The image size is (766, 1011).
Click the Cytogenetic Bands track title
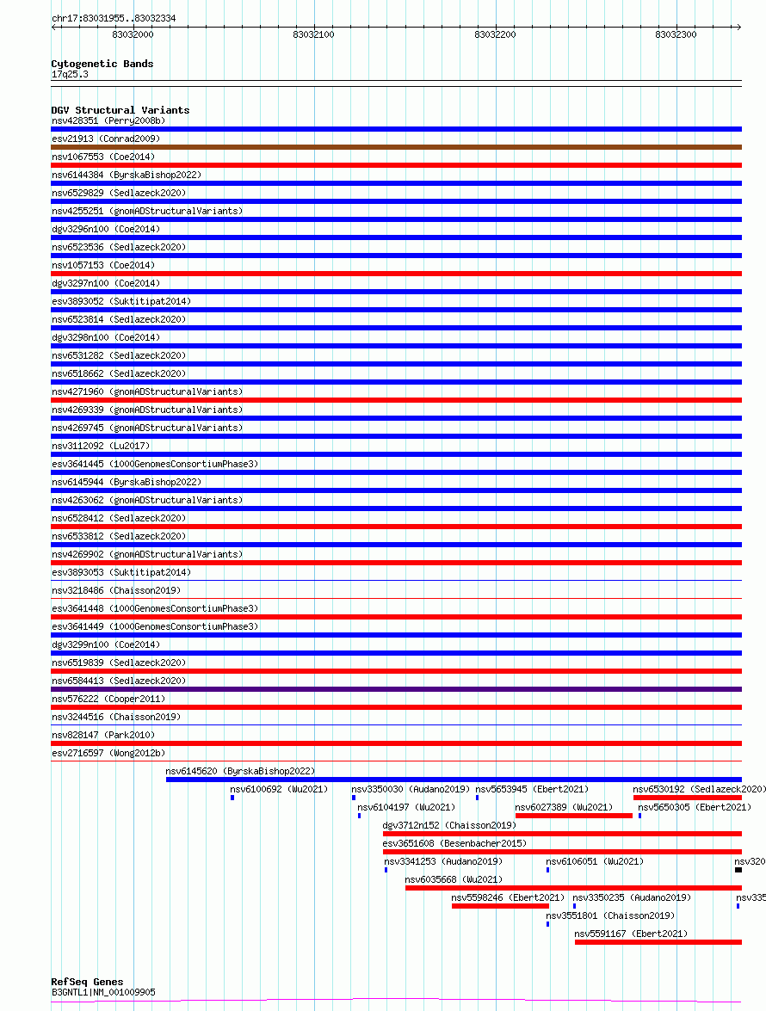tap(102, 64)
